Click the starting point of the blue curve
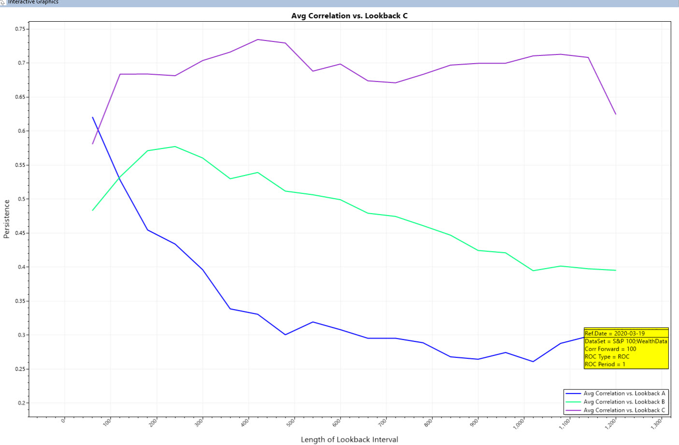This screenshot has height=445, width=679. (92, 117)
